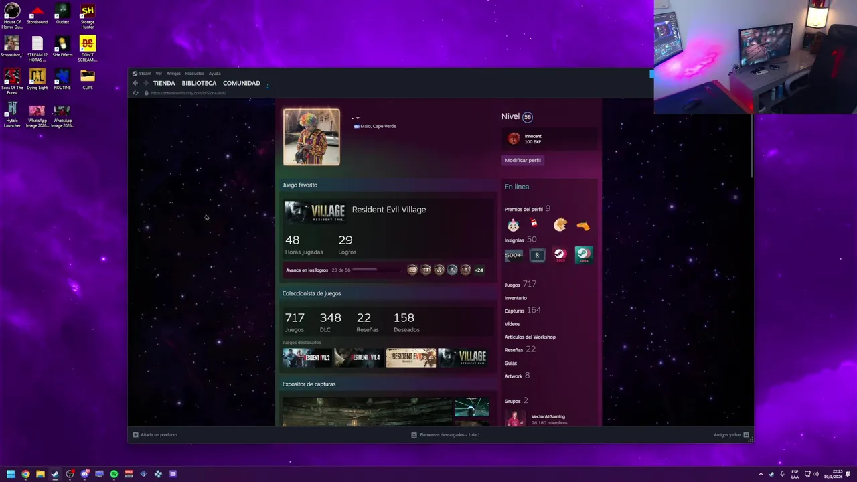The image size is (857, 482).
Task: Open the teal Steam 2024 badge
Action: coord(583,255)
